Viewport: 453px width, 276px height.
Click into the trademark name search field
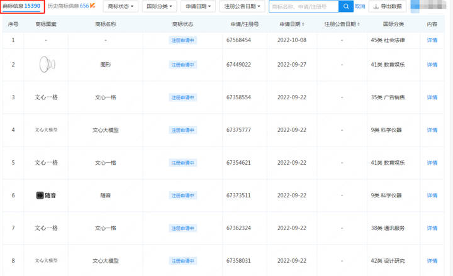pos(304,6)
